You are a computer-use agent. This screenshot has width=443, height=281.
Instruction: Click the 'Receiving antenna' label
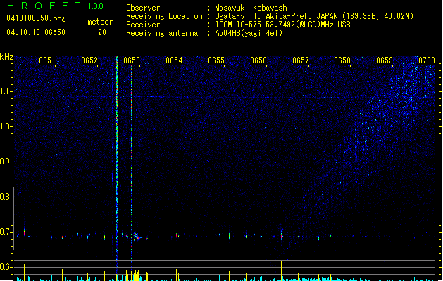pos(162,33)
